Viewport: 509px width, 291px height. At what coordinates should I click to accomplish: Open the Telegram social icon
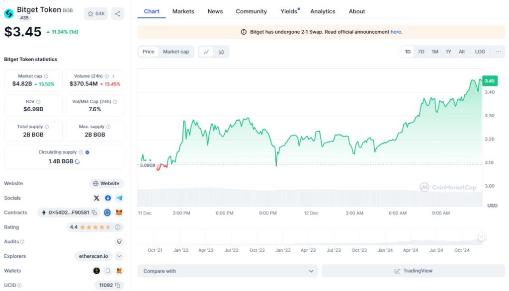pos(119,198)
